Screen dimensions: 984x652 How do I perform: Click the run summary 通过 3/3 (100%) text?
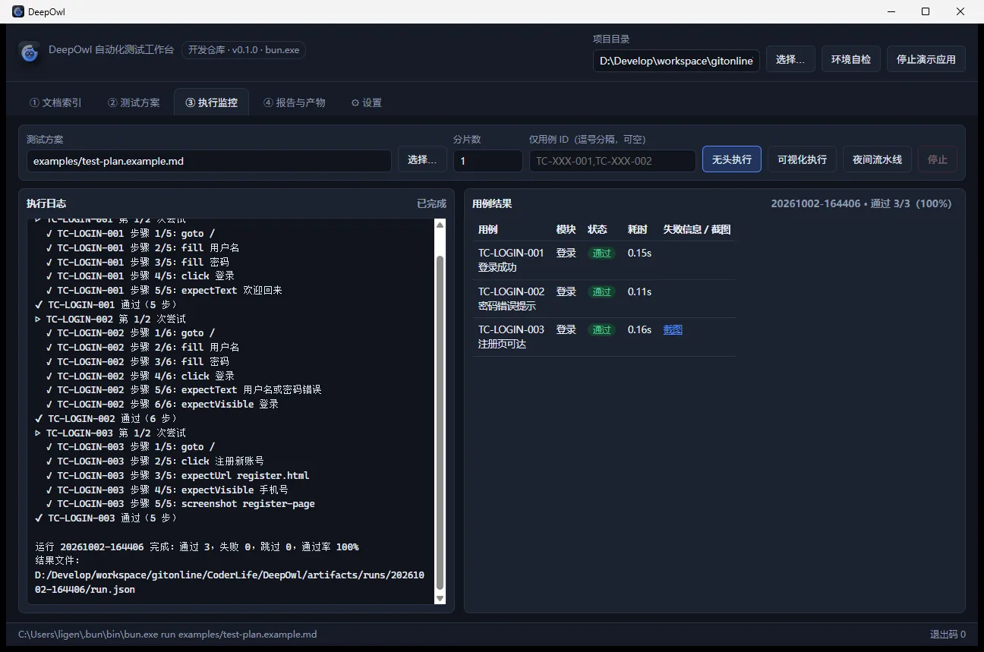click(x=910, y=203)
